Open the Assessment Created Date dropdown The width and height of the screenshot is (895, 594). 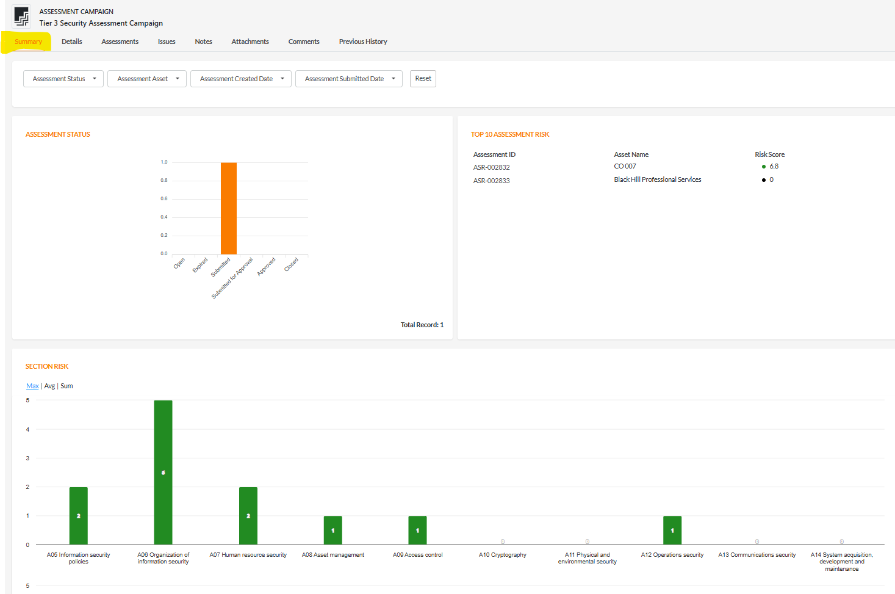pos(241,79)
